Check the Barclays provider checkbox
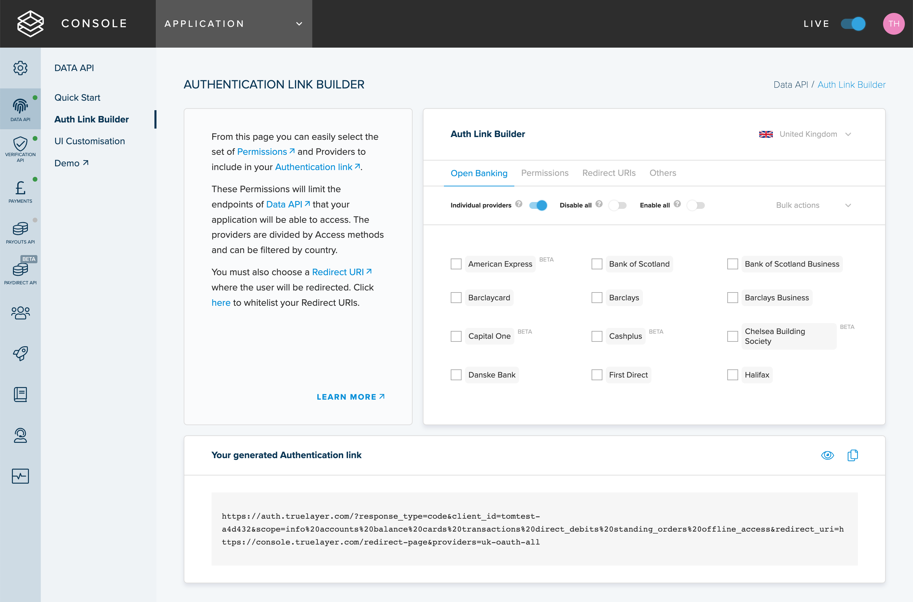913x602 pixels. (x=597, y=298)
